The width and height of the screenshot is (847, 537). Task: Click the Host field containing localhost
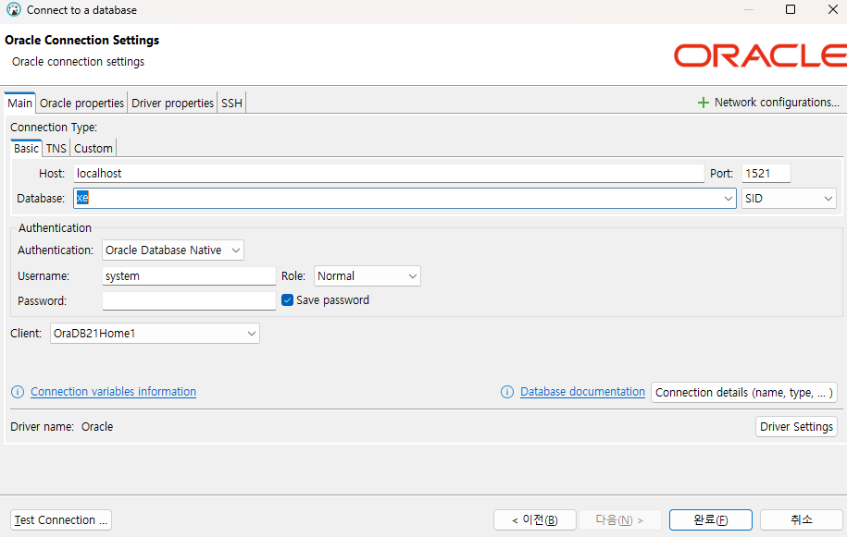coord(389,174)
